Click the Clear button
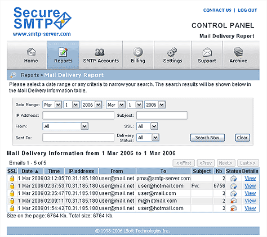 tap(242, 138)
